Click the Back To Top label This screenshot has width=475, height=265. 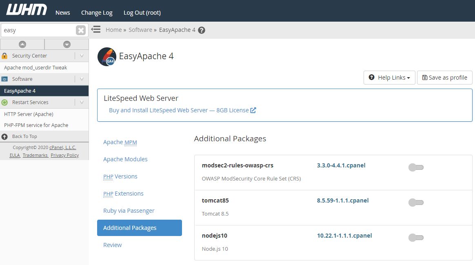[x=24, y=136]
